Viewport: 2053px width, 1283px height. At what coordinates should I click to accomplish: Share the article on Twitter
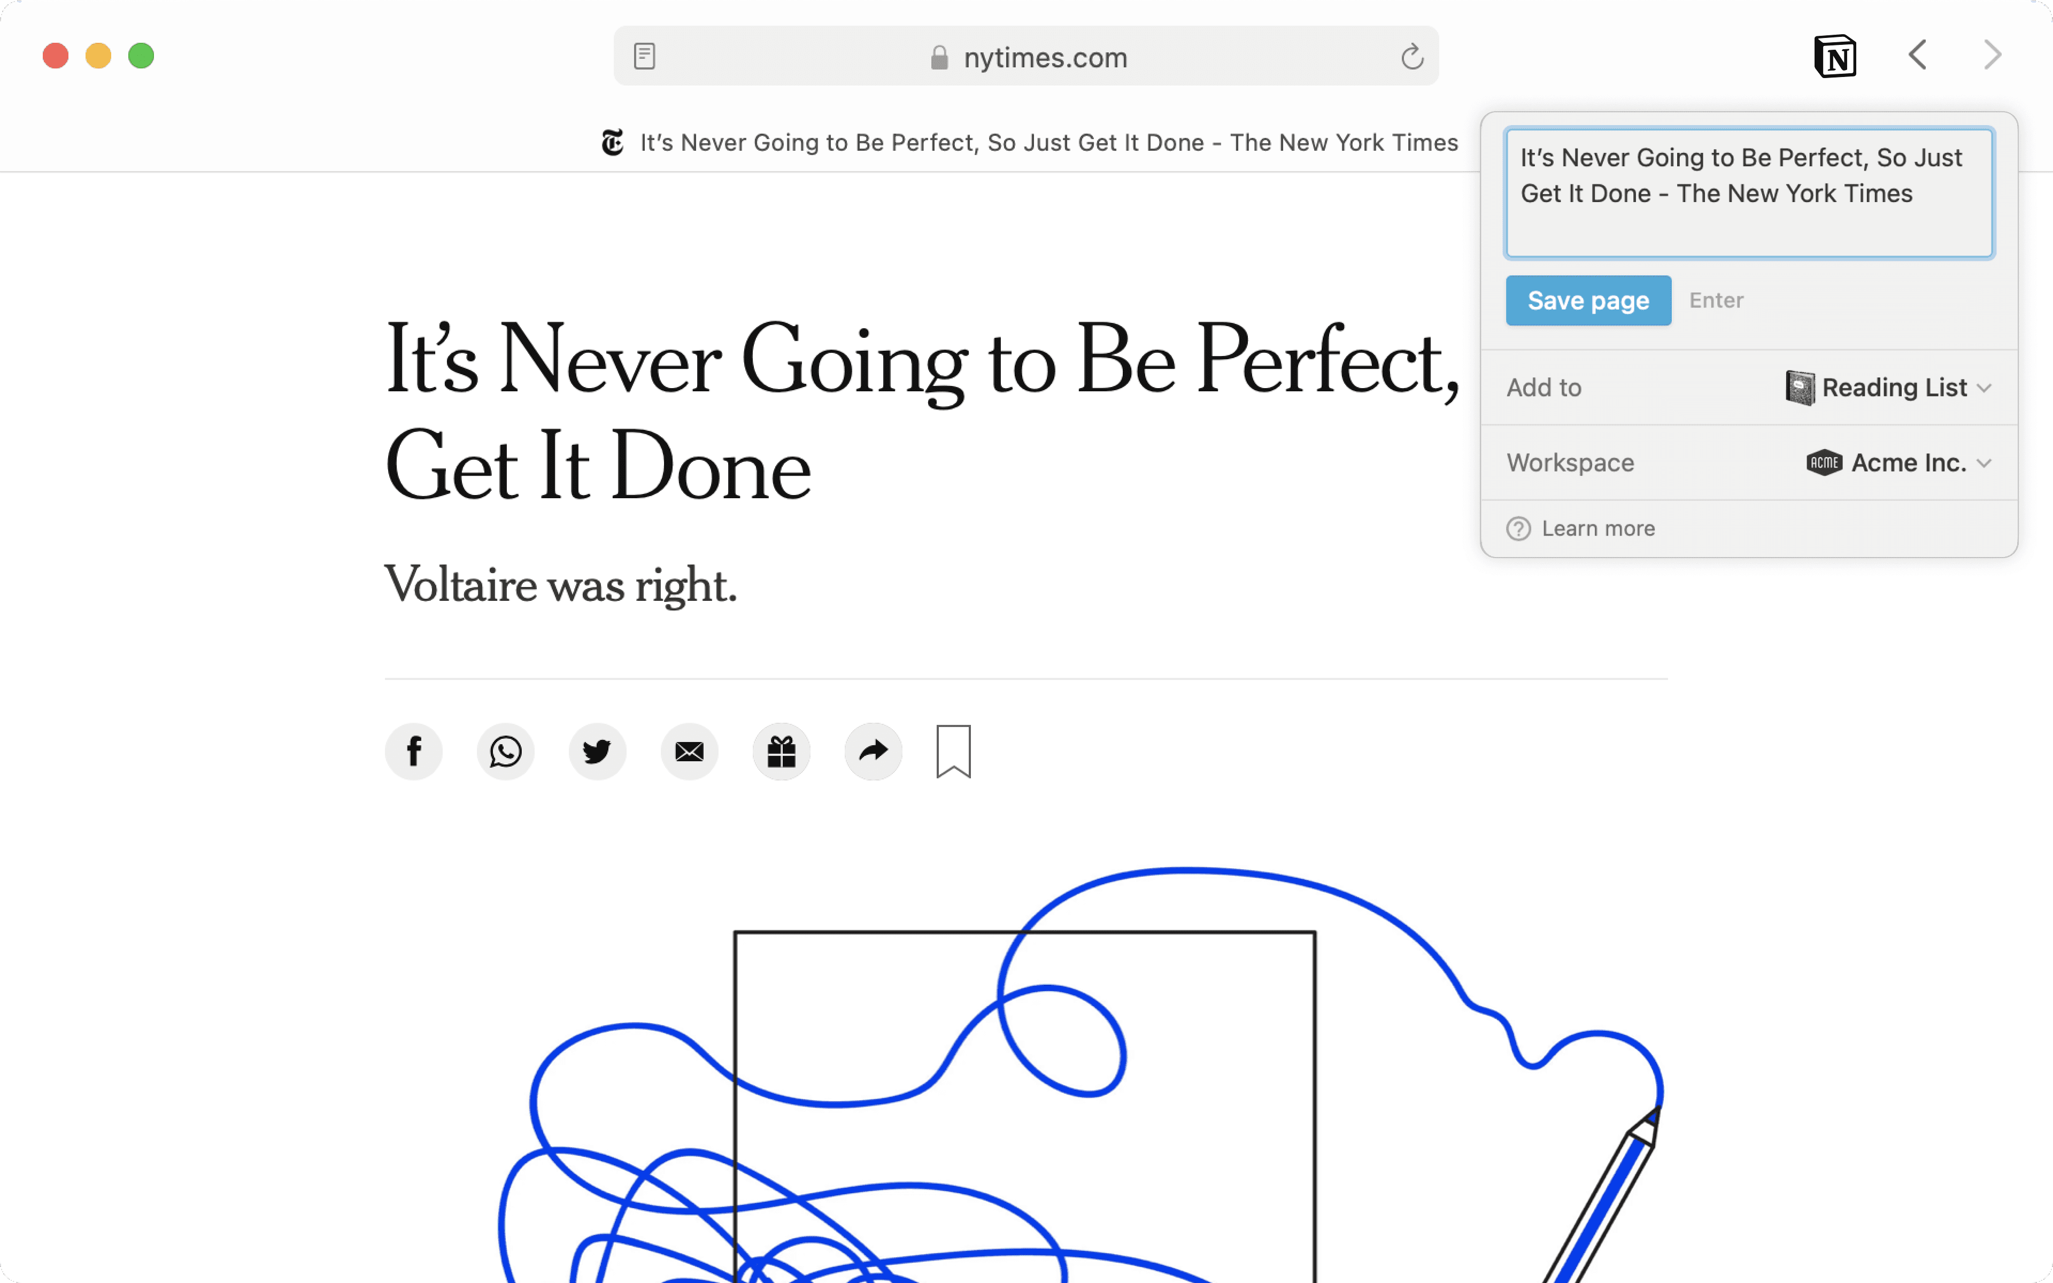point(597,751)
